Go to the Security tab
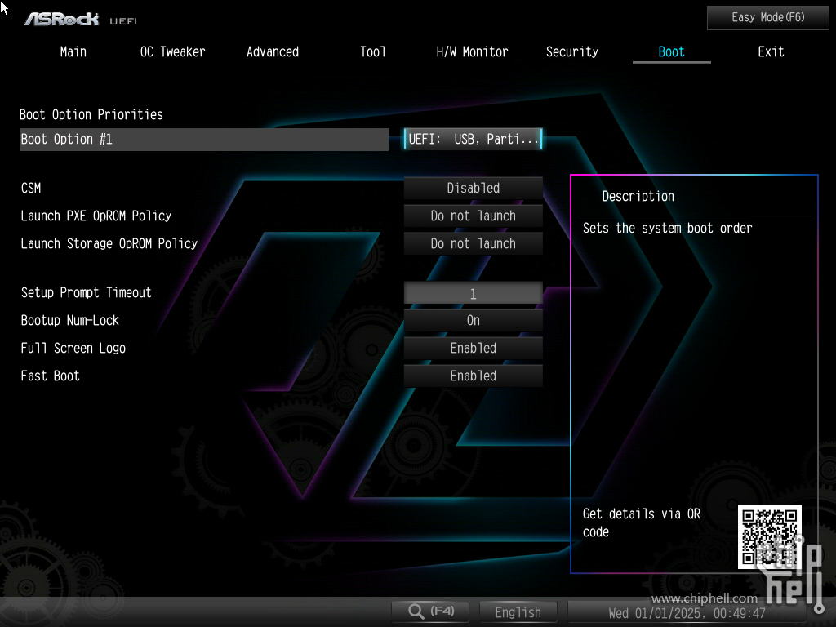This screenshot has height=627, width=836. 571,51
